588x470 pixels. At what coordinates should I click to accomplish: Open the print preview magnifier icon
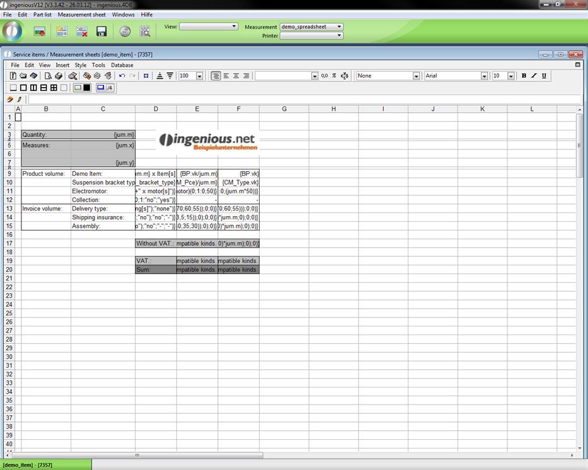(x=48, y=76)
